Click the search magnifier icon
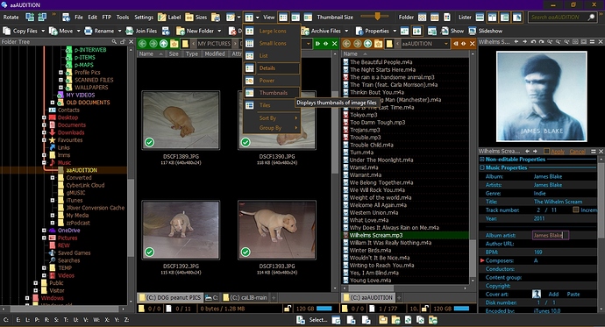 591,17
